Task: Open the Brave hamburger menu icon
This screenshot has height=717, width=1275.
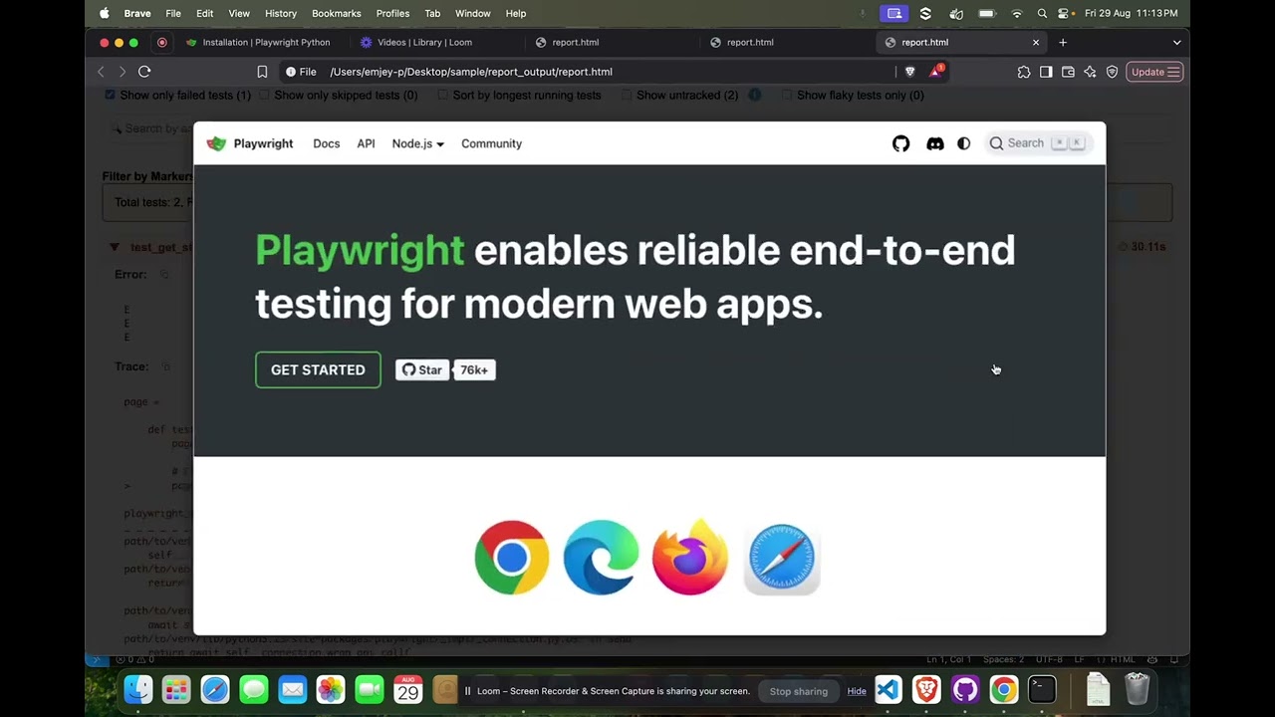Action: 1173,72
